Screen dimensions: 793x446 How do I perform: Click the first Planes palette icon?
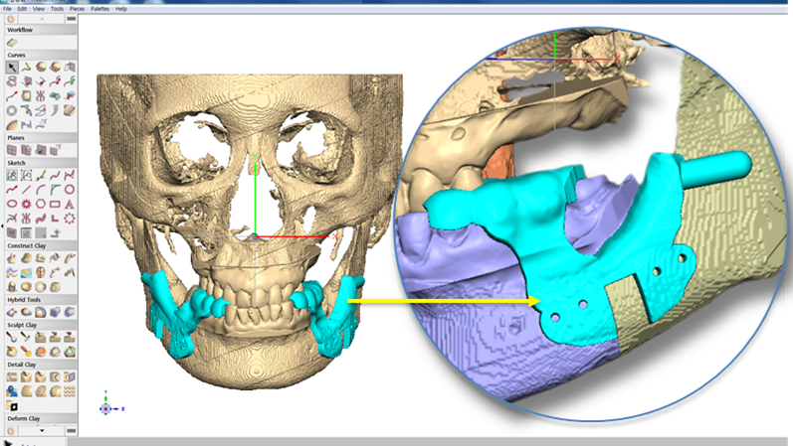[x=11, y=150]
